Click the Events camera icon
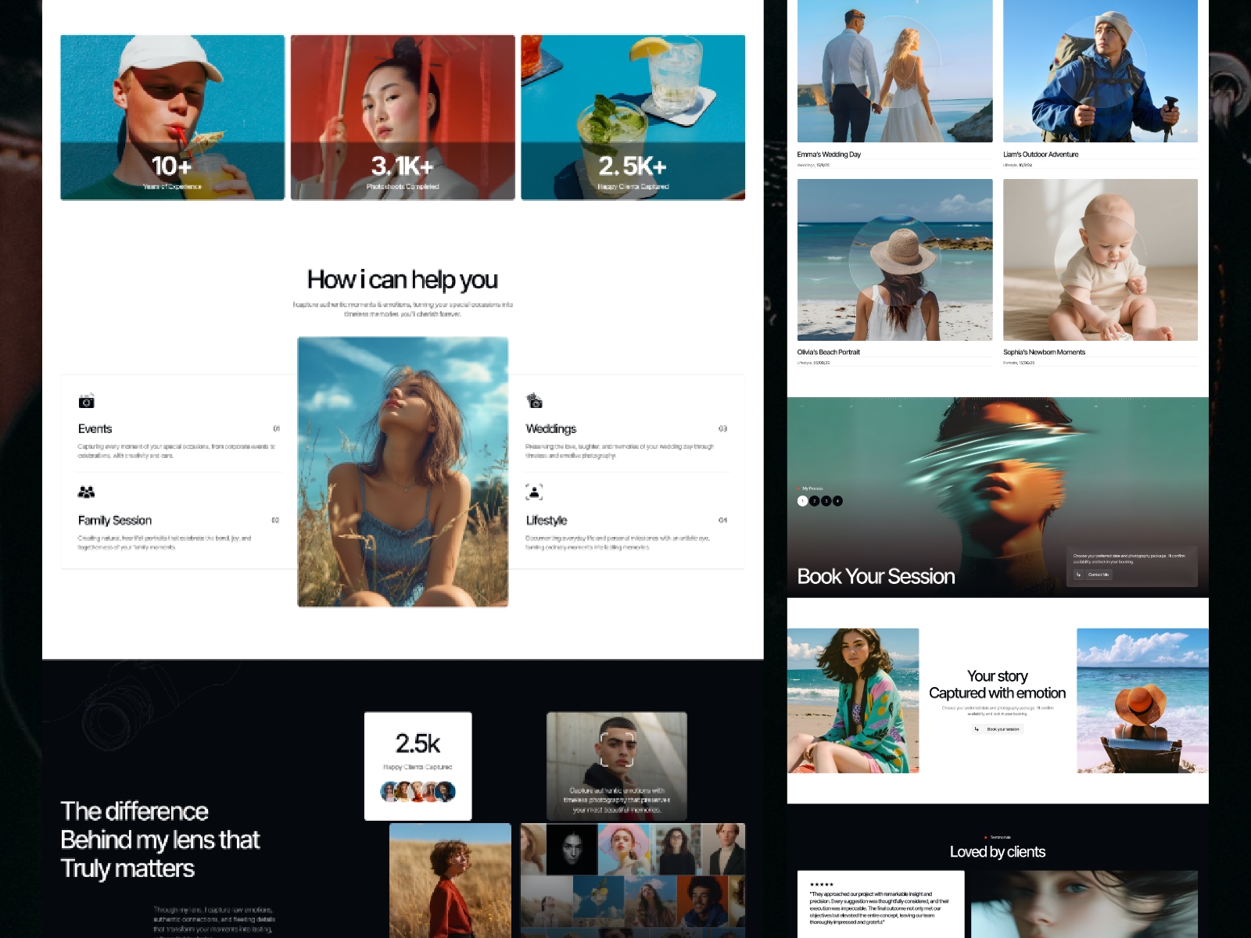The width and height of the screenshot is (1251, 938). (x=86, y=401)
